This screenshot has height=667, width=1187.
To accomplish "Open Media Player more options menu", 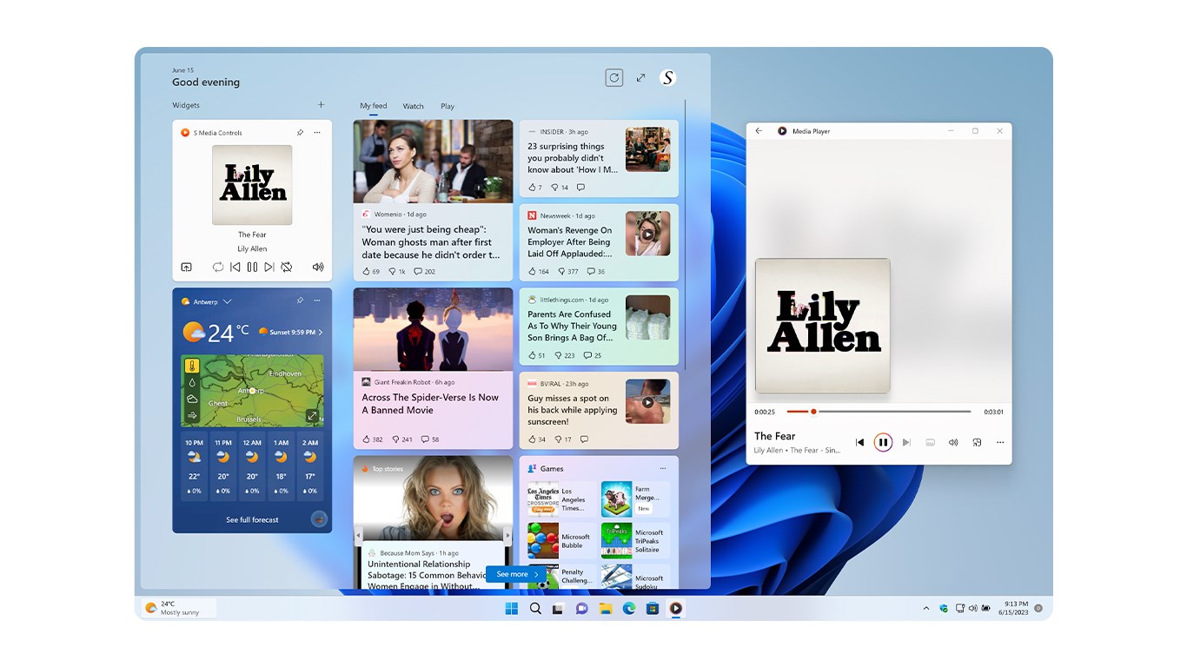I will [x=1000, y=442].
